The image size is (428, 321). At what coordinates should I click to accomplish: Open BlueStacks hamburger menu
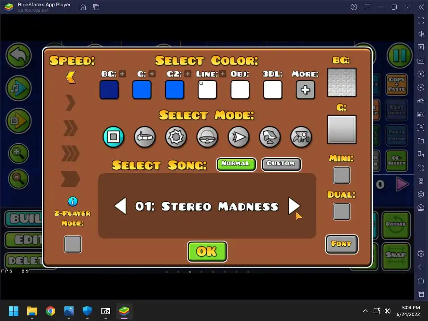click(367, 7)
